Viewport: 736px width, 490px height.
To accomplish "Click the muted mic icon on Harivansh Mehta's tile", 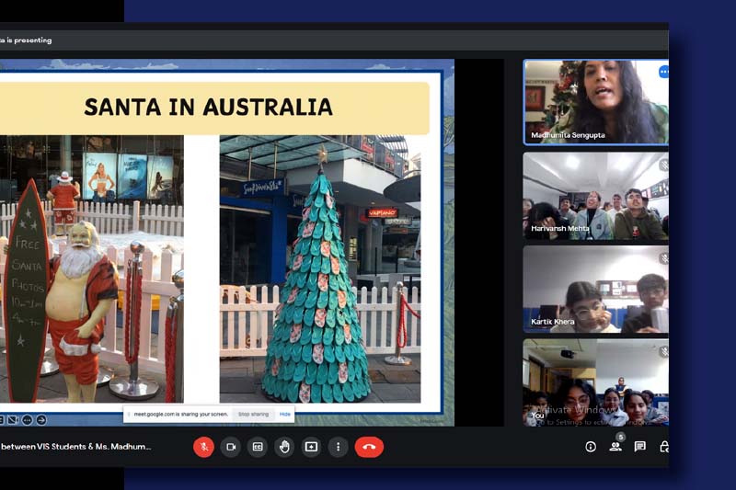I will coord(663,165).
